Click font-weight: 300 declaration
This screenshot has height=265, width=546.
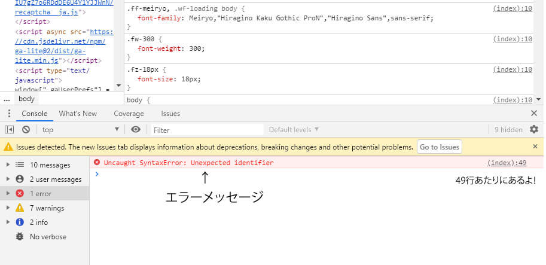point(171,48)
